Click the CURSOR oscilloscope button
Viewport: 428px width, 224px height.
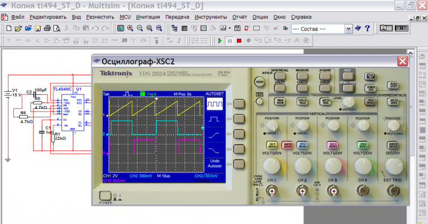[302, 88]
